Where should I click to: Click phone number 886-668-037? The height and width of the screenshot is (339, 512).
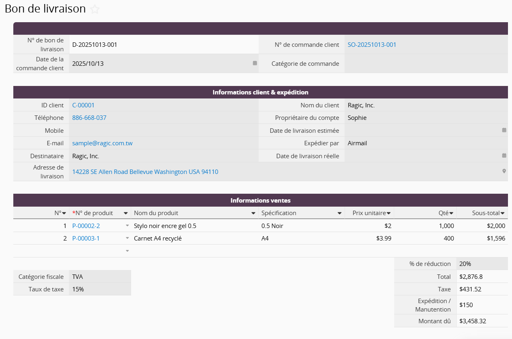89,118
